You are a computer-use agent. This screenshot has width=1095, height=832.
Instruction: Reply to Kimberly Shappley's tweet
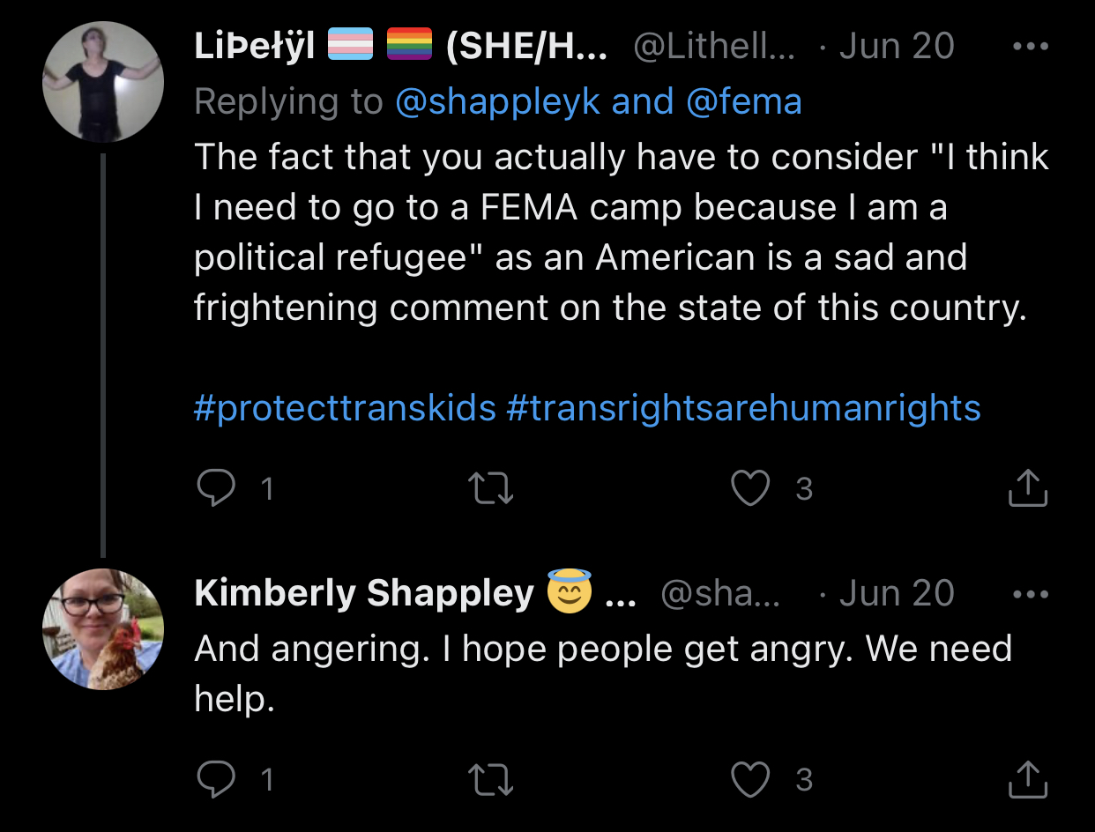point(214,779)
